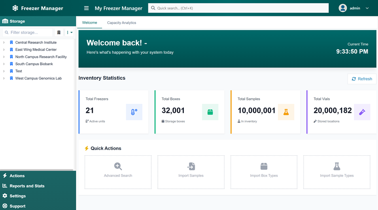Image resolution: width=378 pixels, height=210 pixels.
Task: Click the search magnifier icon in top bar
Action: (x=153, y=8)
